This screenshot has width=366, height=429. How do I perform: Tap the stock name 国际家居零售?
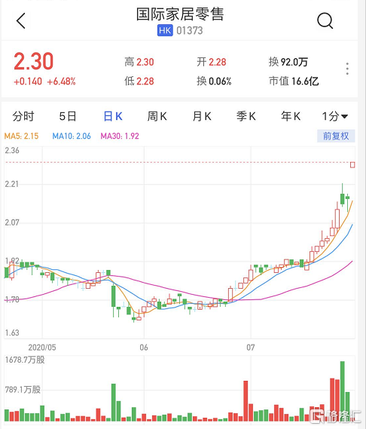click(x=180, y=14)
